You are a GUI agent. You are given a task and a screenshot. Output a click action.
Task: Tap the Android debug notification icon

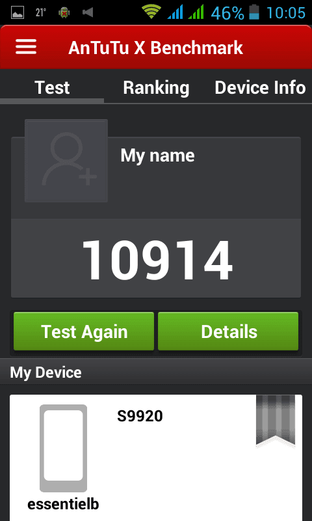64,12
